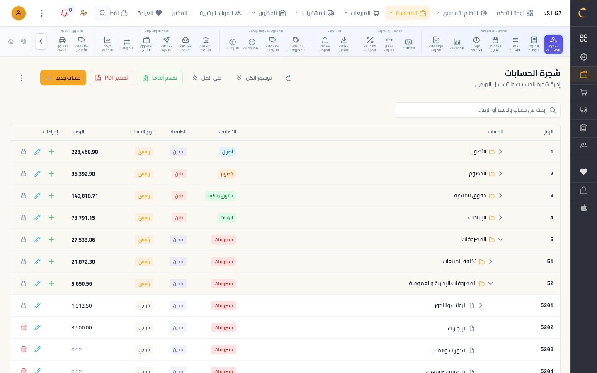This screenshot has height=373, width=597.
Task: Collapse the المصروفات tree node
Action: (x=500, y=240)
